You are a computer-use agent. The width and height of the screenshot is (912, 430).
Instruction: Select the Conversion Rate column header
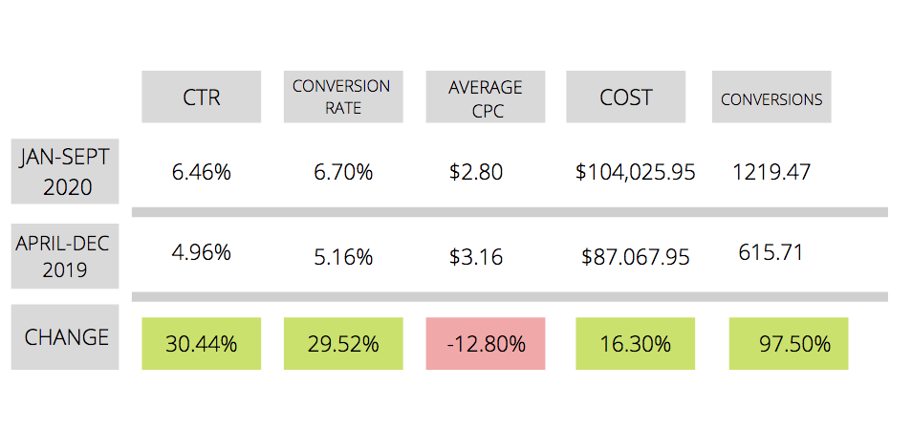pos(341,97)
